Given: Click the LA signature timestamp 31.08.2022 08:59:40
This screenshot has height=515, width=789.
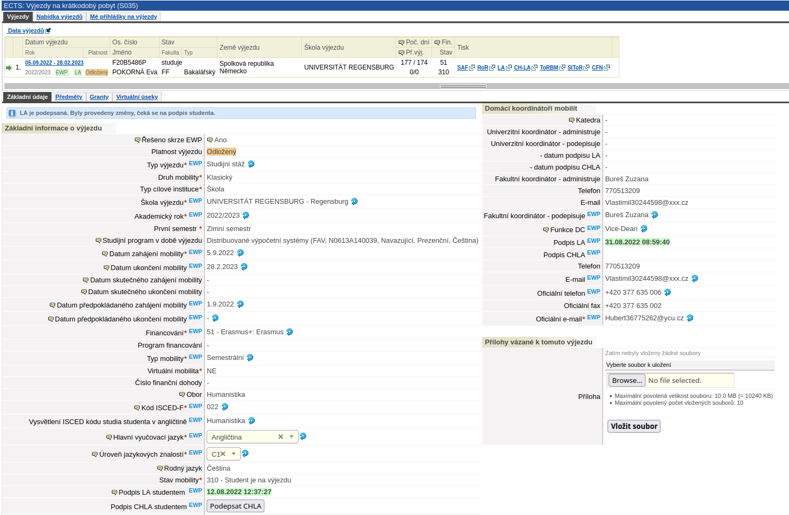Looking at the screenshot, I should (x=637, y=242).
